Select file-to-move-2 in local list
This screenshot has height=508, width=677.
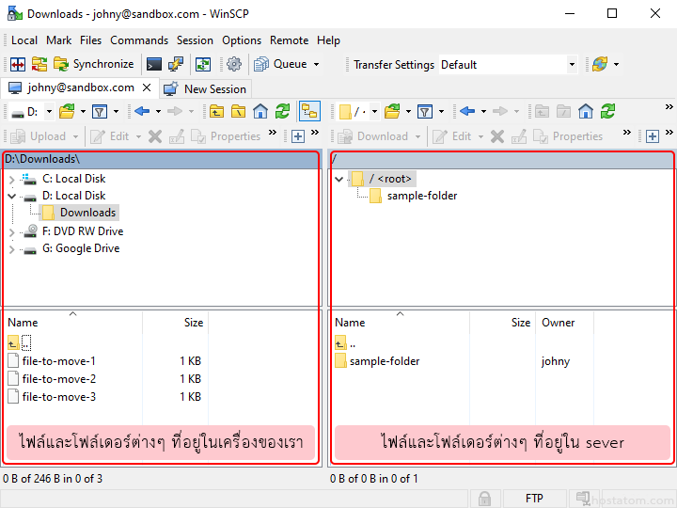(x=58, y=379)
